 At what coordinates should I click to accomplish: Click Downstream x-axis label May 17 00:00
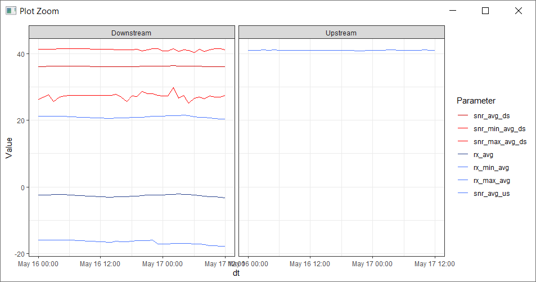coord(163,264)
